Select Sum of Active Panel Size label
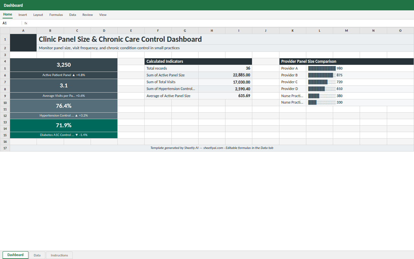 coord(171,75)
